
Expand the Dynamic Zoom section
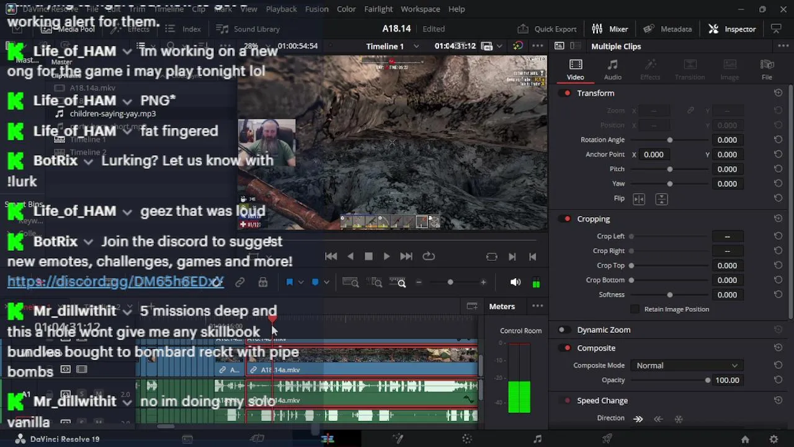point(603,330)
